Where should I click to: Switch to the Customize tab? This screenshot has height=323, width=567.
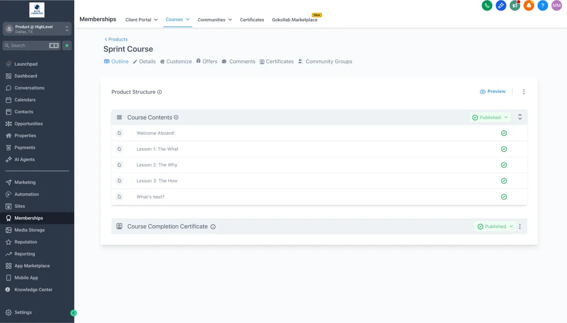[176, 61]
